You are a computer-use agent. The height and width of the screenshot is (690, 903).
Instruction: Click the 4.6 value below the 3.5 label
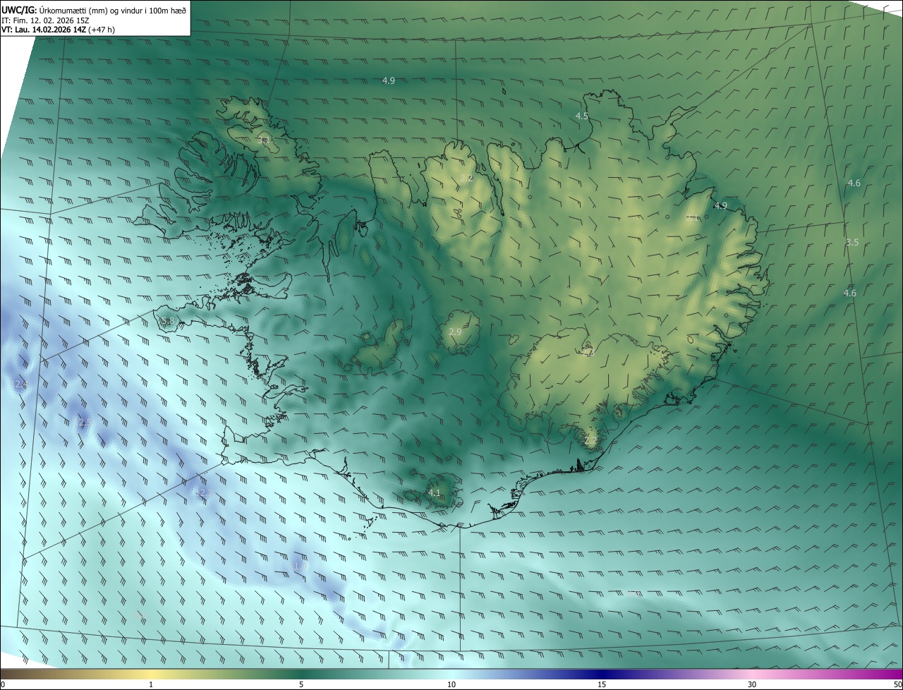click(x=850, y=293)
